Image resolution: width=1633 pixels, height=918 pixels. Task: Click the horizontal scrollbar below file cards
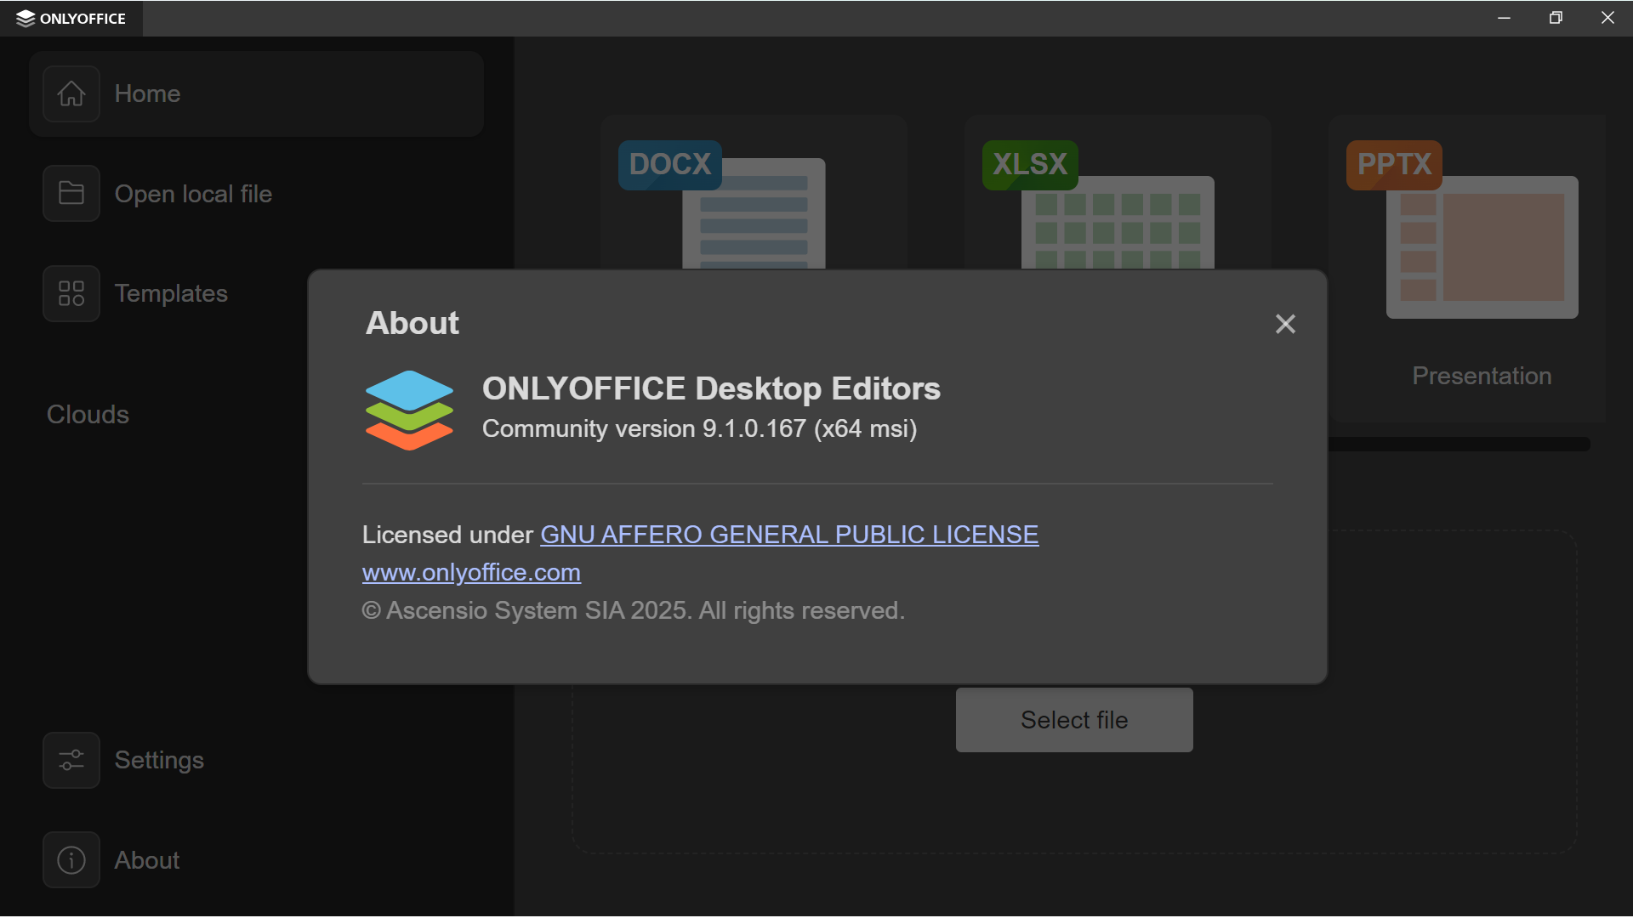click(x=1458, y=445)
